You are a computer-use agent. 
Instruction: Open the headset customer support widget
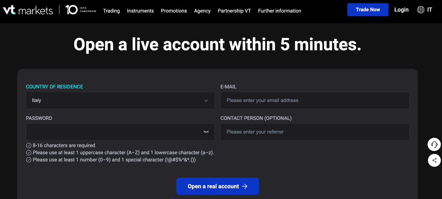(434, 144)
